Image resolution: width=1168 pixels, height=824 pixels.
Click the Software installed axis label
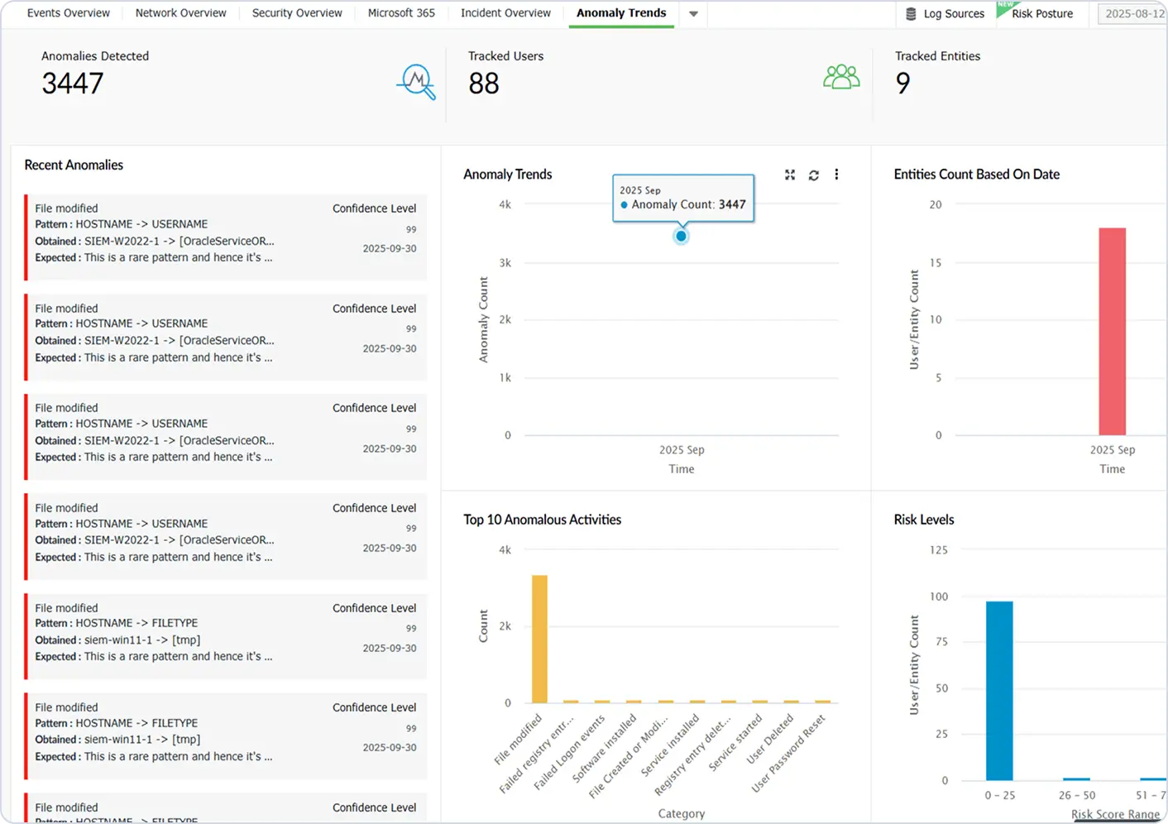pos(605,748)
